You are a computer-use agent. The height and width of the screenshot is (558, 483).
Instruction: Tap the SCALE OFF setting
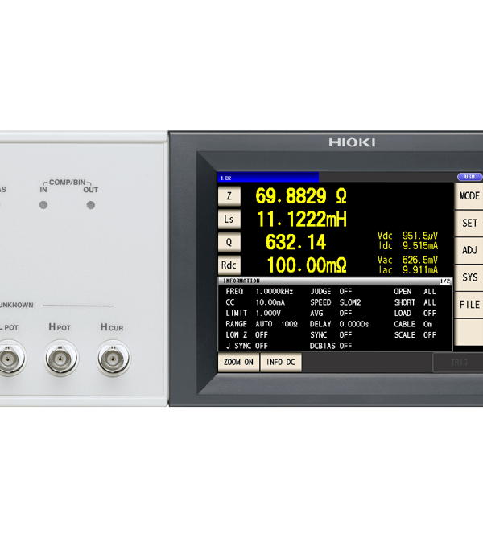[415, 335]
